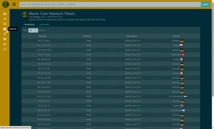214x129 pixels.
Task: Click the Switzerland flag icon
Action: tap(183, 55)
